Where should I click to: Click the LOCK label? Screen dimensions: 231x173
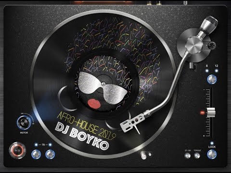tap(212, 147)
